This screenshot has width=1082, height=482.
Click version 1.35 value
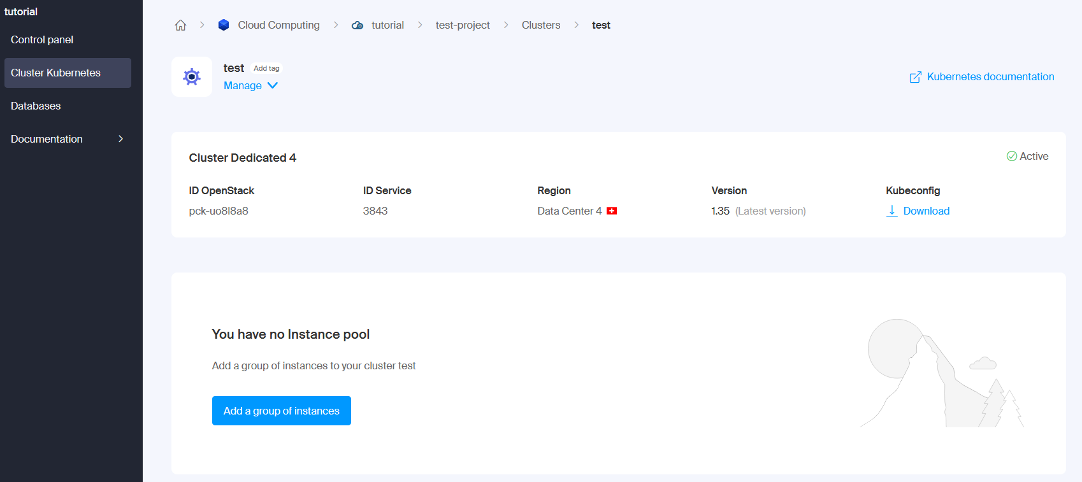(x=721, y=211)
